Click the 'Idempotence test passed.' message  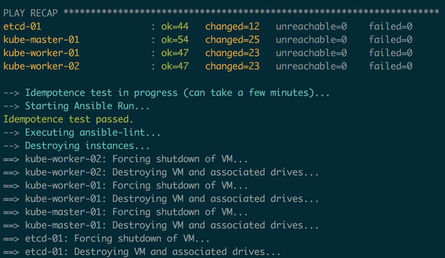[x=68, y=119]
